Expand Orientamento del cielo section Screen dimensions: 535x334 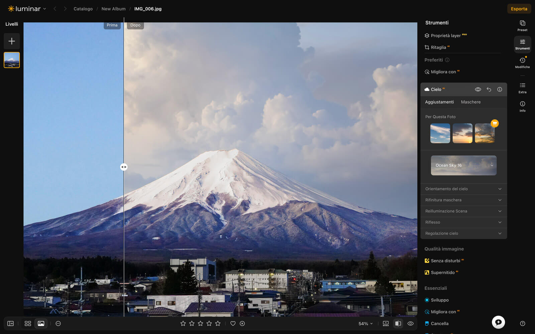(x=463, y=189)
